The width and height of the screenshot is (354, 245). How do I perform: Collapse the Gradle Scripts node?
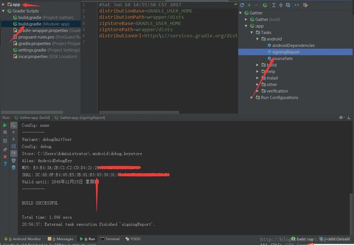[x=3, y=11]
